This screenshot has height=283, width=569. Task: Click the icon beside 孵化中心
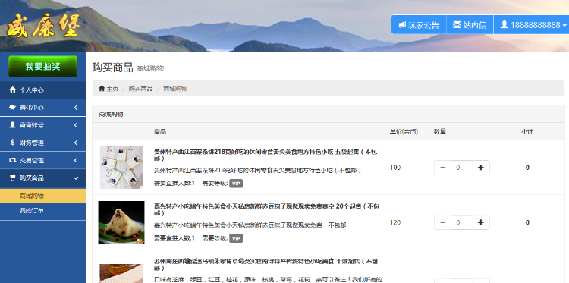(x=12, y=108)
